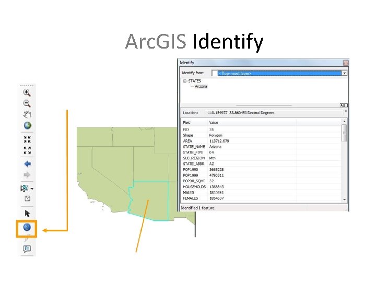Click the AREA value 113712.679
The image size is (376, 282).
pos(219,141)
